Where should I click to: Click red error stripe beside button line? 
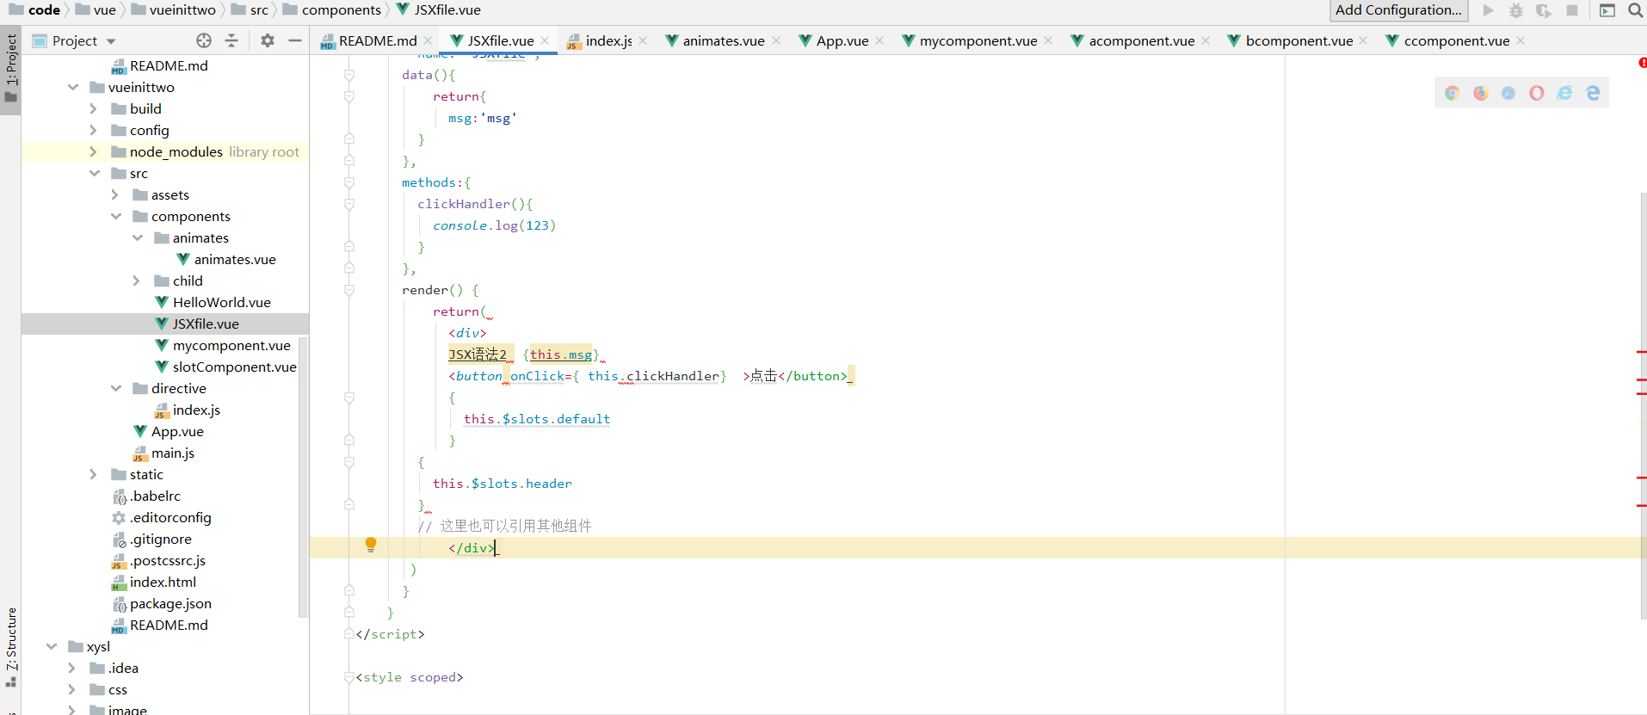click(x=1642, y=379)
